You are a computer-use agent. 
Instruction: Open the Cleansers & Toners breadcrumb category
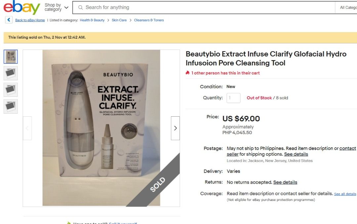(148, 20)
